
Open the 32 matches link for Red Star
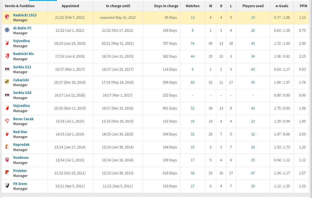click(x=192, y=134)
